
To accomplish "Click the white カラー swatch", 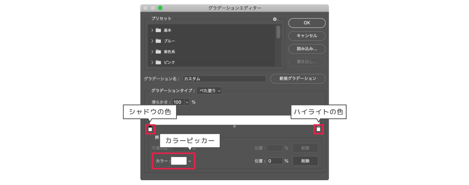I will (x=179, y=161).
